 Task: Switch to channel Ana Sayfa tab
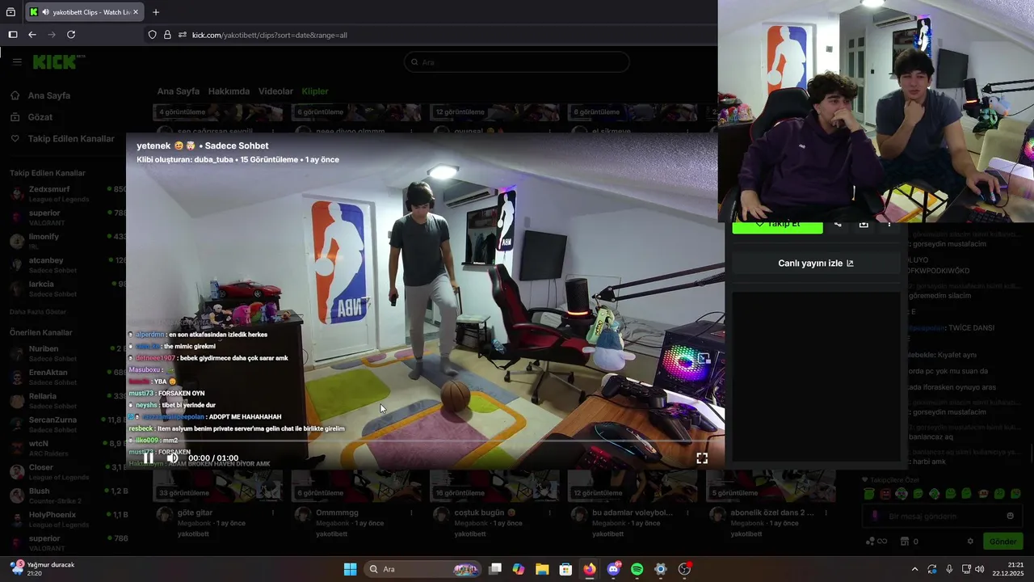[179, 91]
